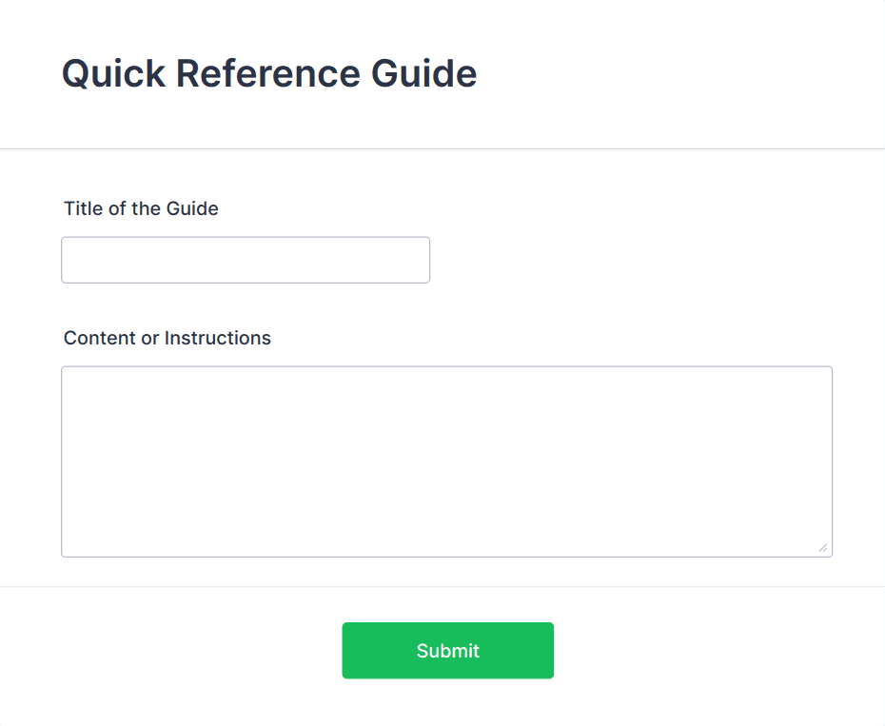
Task: Click the text box below 'Title of the Guide'
Action: coord(246,260)
